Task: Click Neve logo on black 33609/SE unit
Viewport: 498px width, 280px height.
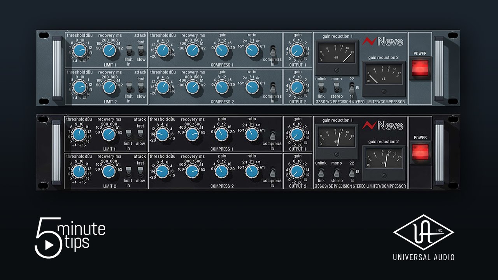Action: click(x=383, y=126)
